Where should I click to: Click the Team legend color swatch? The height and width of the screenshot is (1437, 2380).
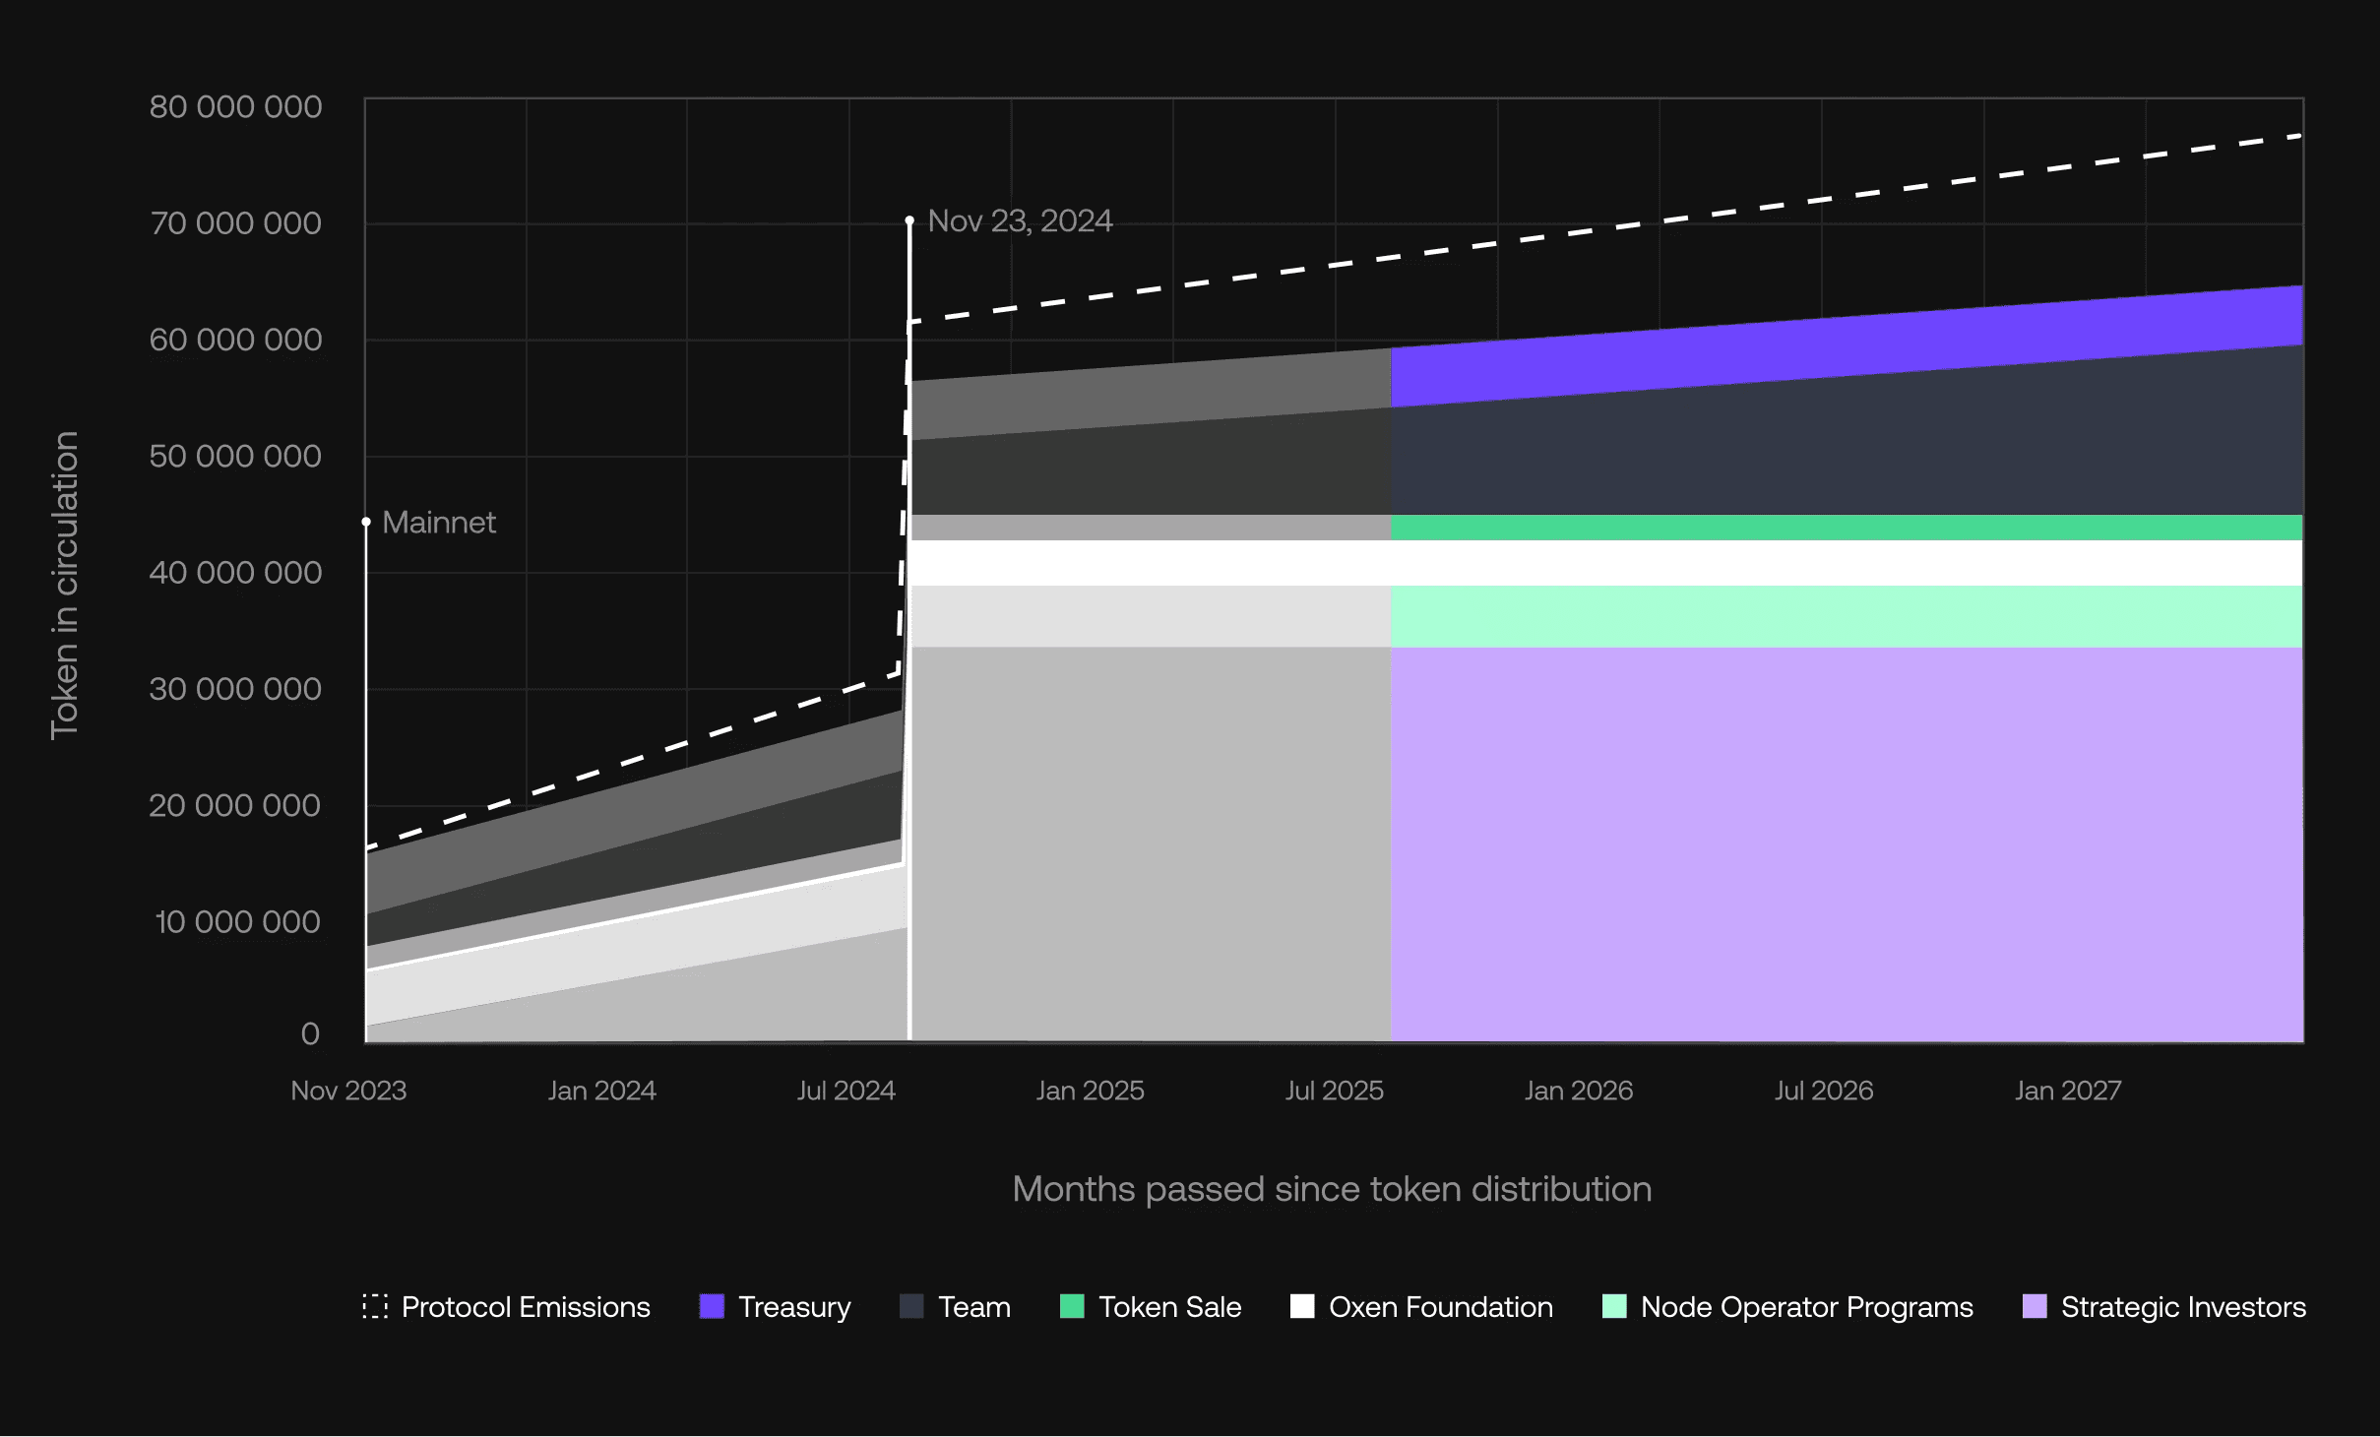tap(911, 1306)
